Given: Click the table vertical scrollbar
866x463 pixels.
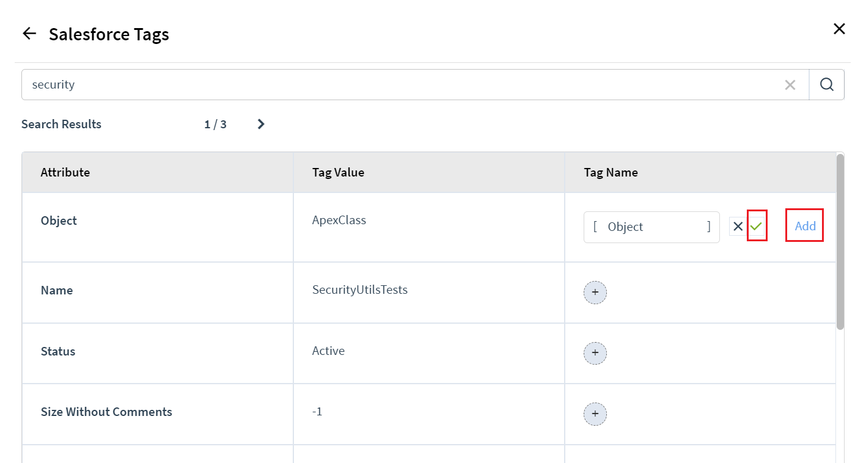Looking at the screenshot, I should [x=840, y=242].
